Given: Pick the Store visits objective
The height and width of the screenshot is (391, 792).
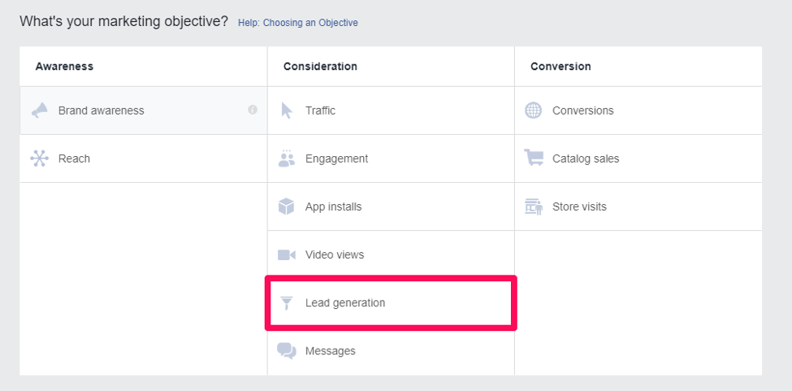Looking at the screenshot, I should [x=579, y=206].
